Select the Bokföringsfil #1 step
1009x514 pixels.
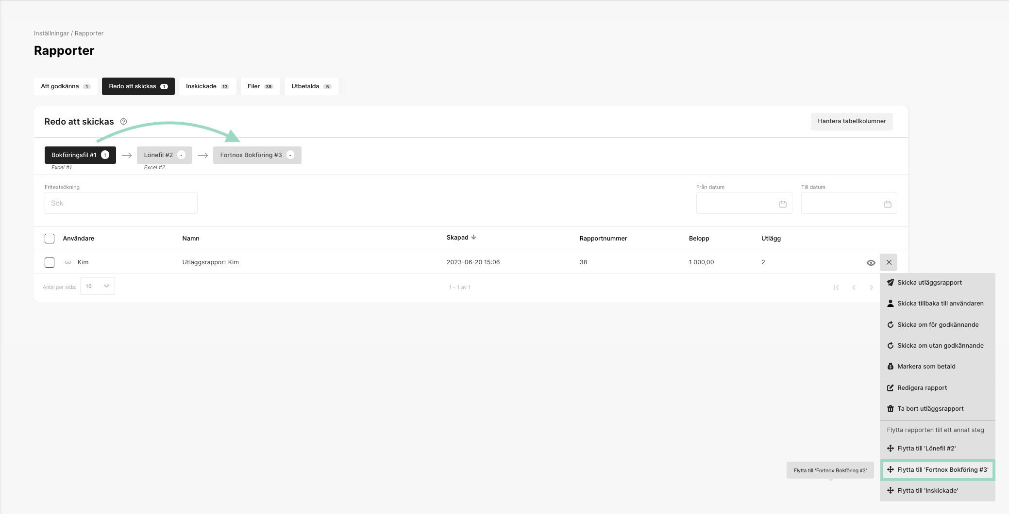tap(80, 155)
